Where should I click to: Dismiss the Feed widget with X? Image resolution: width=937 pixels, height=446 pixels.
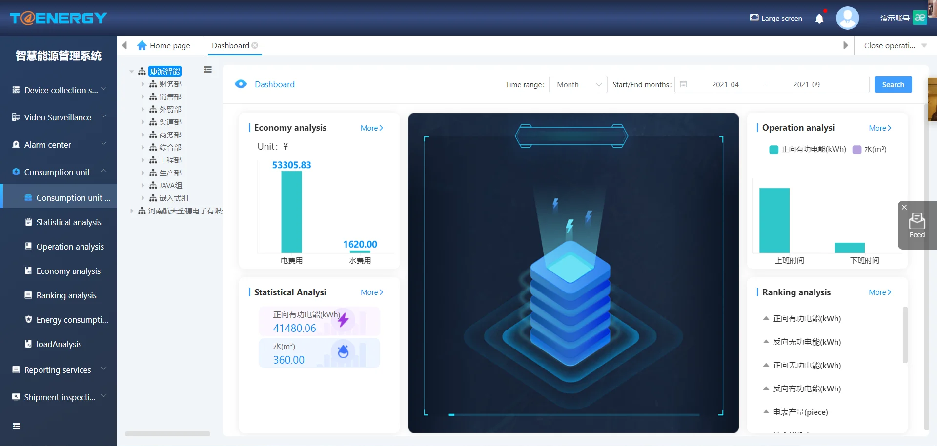tap(904, 207)
